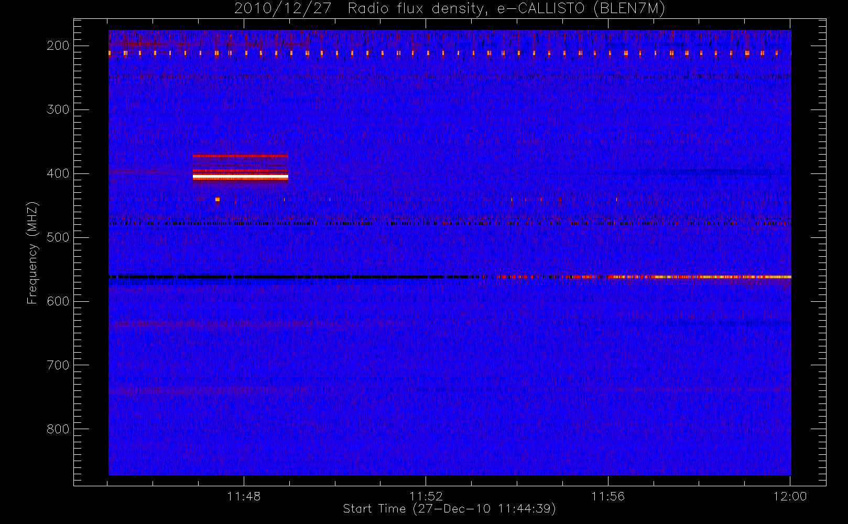
Task: Select the 200 frequency axis label
Action: point(58,46)
